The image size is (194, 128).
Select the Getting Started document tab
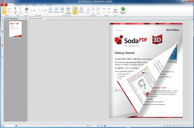37,18
